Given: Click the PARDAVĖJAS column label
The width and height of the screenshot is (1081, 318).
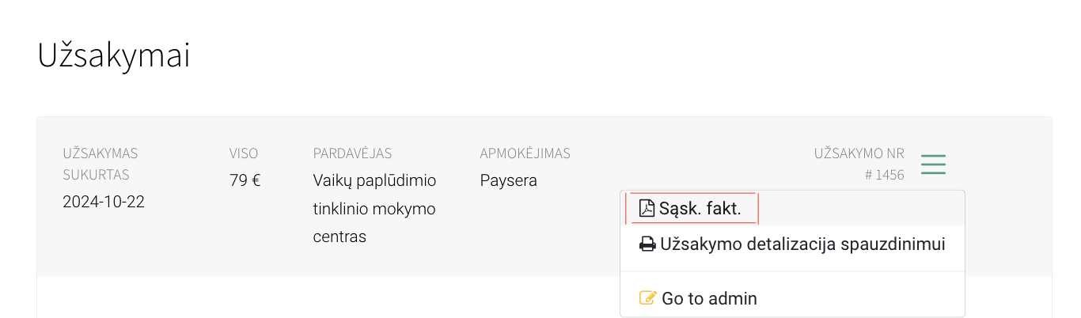Looking at the screenshot, I should tap(352, 153).
